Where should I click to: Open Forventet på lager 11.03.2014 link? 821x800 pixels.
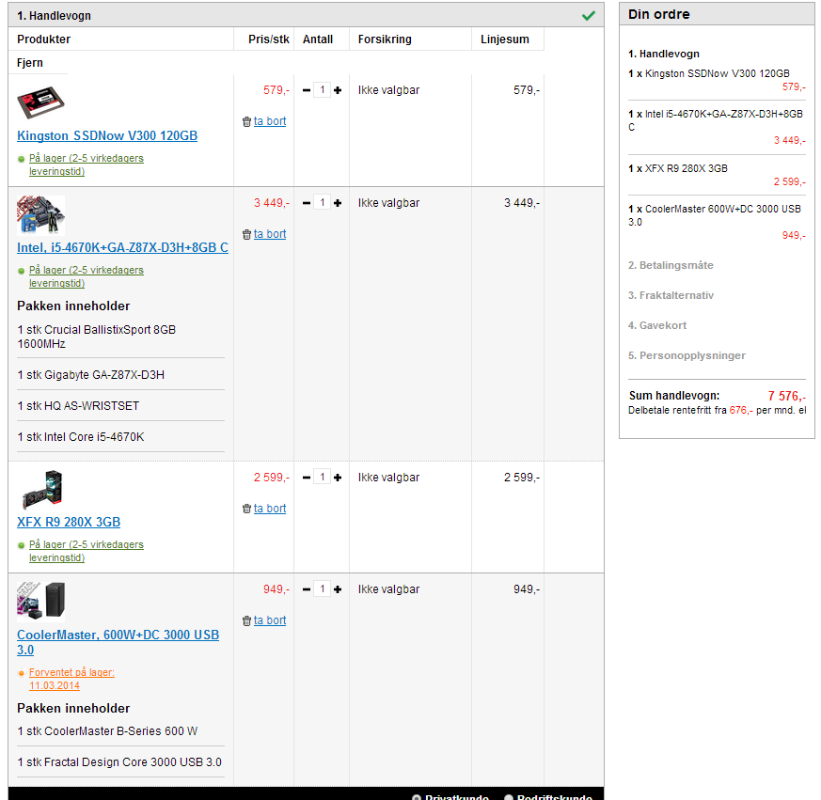[71, 679]
